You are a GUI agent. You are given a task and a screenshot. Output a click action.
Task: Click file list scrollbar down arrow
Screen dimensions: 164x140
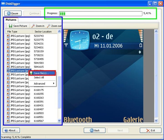pyautogui.click(x=59, y=121)
